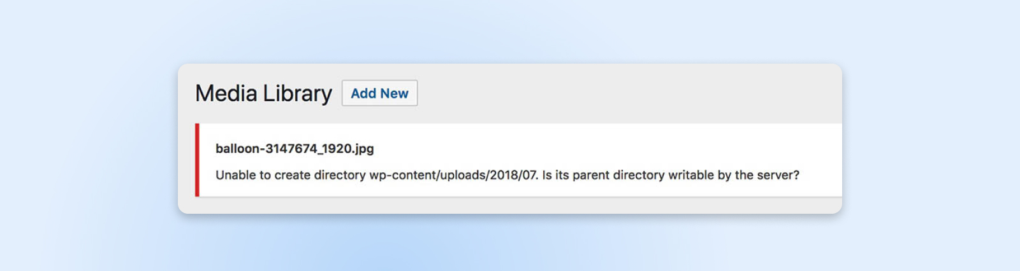Click the "2018/07" portion of the path
Viewport: 1020px width, 271px height.
point(513,175)
